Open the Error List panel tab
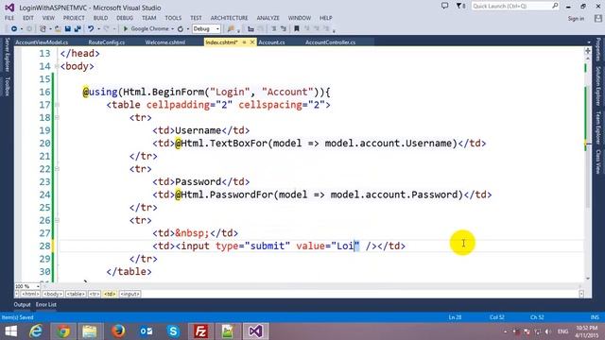 (46, 304)
